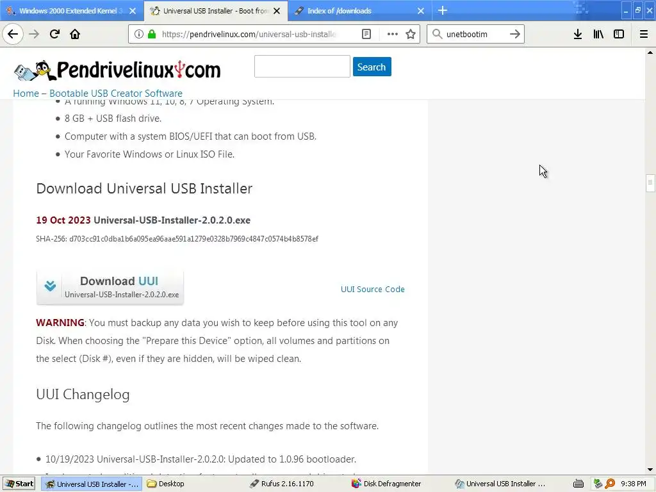Close the Index of /downloads tab
This screenshot has height=492, width=656.
(421, 11)
